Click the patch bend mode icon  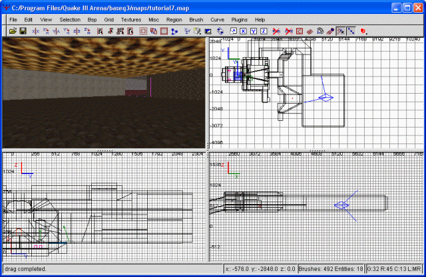[x=320, y=31]
